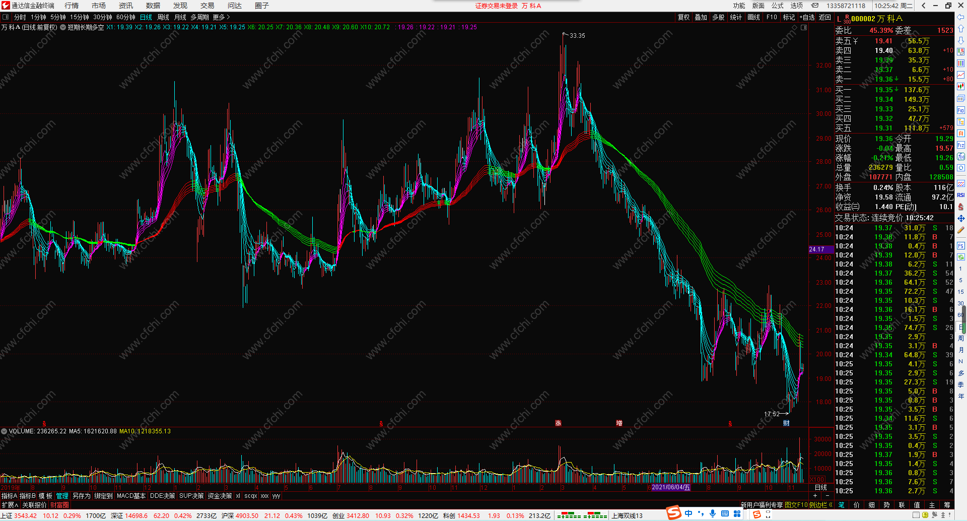Click the +自选 add to watchlist button
Viewport: 967px width, 521px height.
coord(808,17)
